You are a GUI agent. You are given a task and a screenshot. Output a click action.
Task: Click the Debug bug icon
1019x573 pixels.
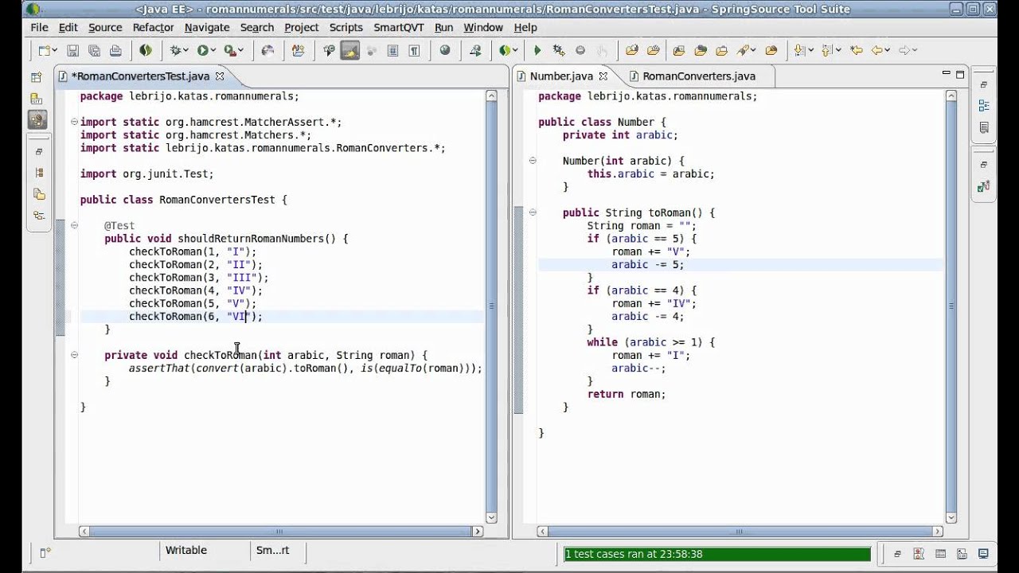(175, 50)
